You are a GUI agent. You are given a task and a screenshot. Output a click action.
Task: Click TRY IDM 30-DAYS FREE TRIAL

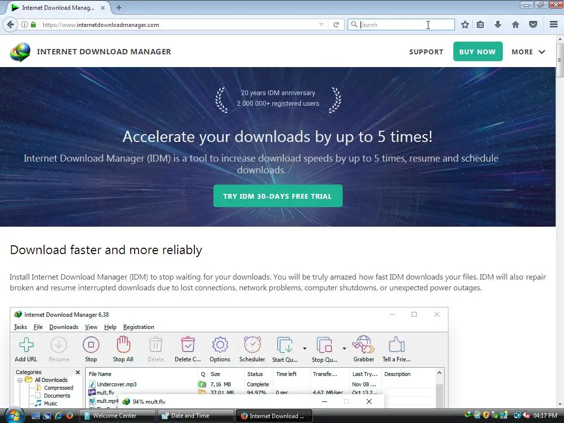278,196
